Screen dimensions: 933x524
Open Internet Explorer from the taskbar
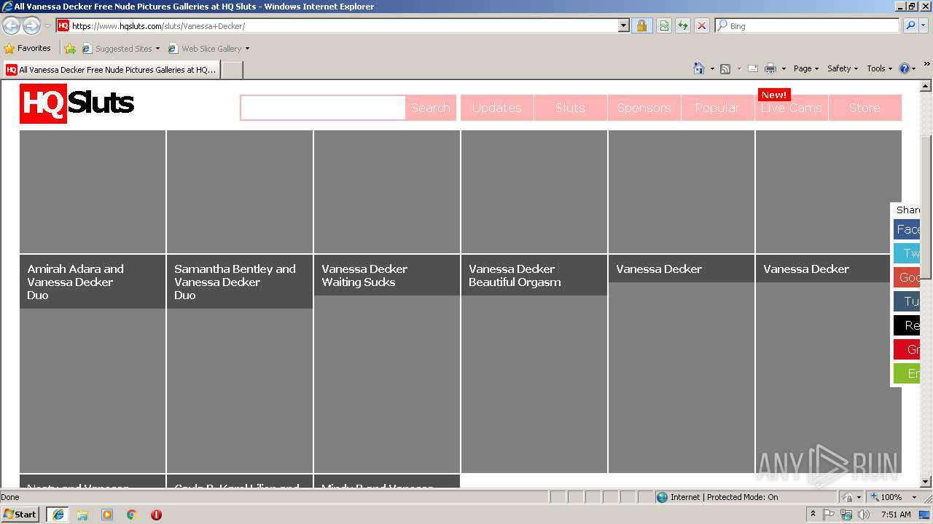(58, 515)
